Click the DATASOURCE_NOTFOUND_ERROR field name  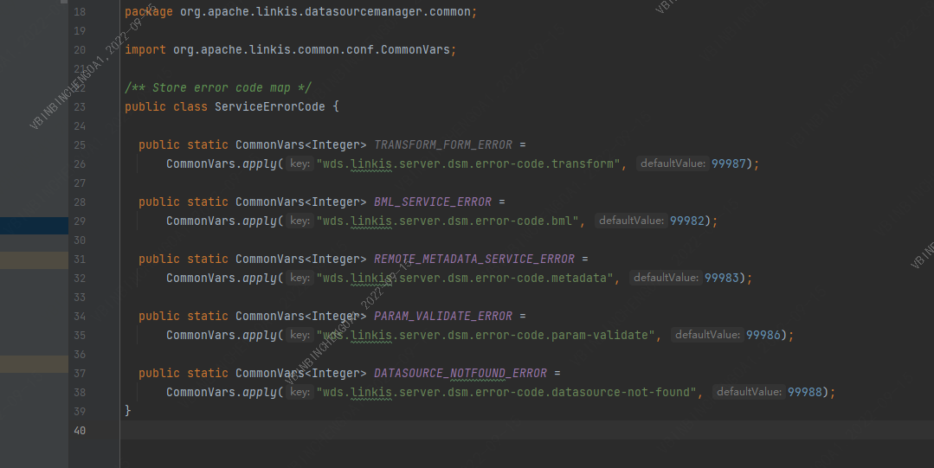[x=461, y=374]
